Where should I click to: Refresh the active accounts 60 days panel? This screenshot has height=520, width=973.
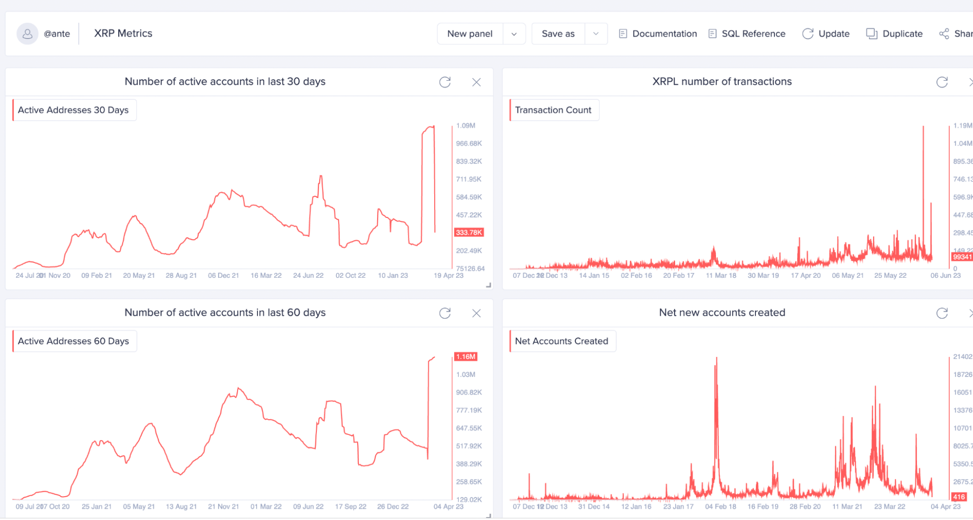(445, 313)
